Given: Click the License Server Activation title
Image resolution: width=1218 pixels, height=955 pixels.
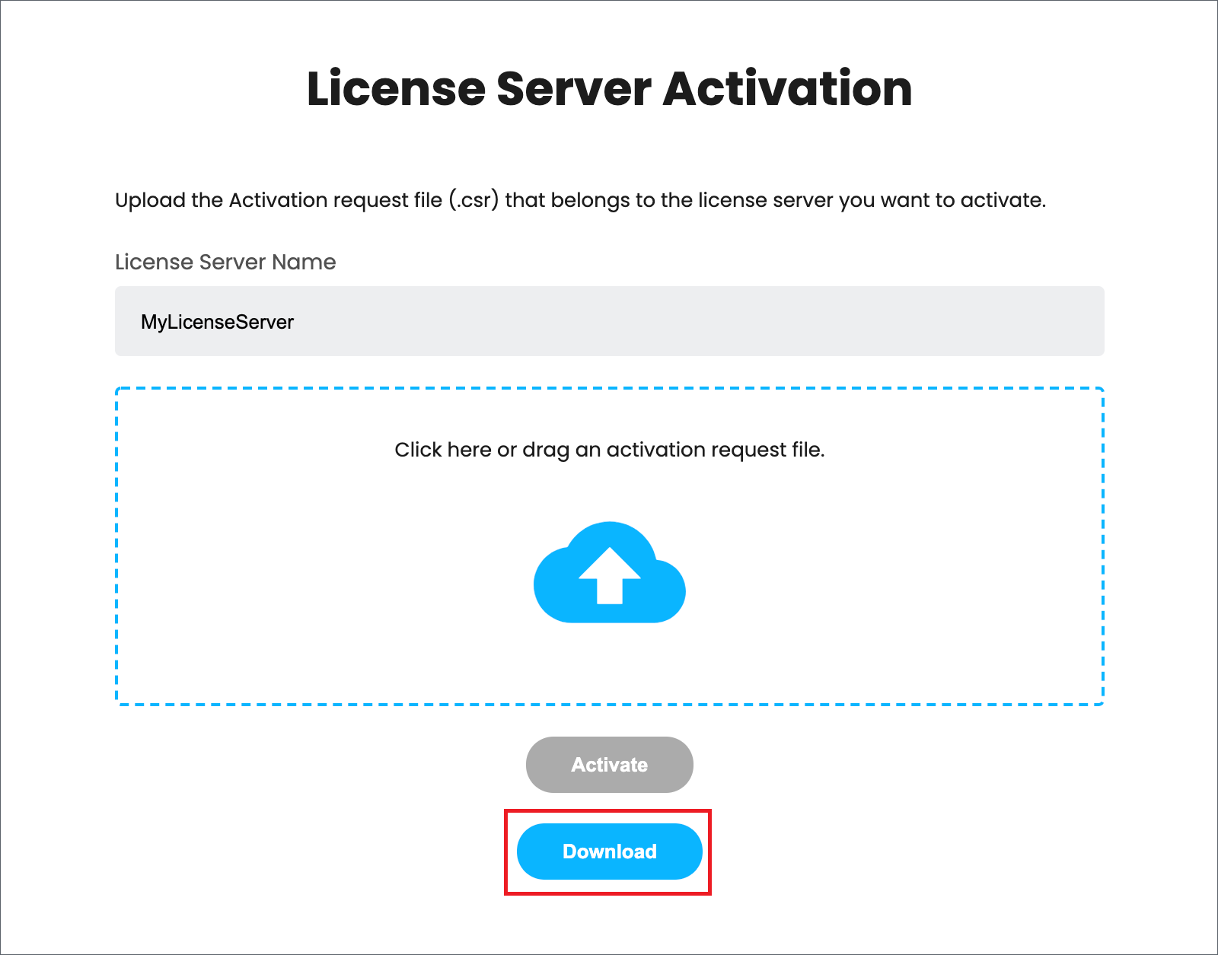Looking at the screenshot, I should pyautogui.click(x=609, y=88).
